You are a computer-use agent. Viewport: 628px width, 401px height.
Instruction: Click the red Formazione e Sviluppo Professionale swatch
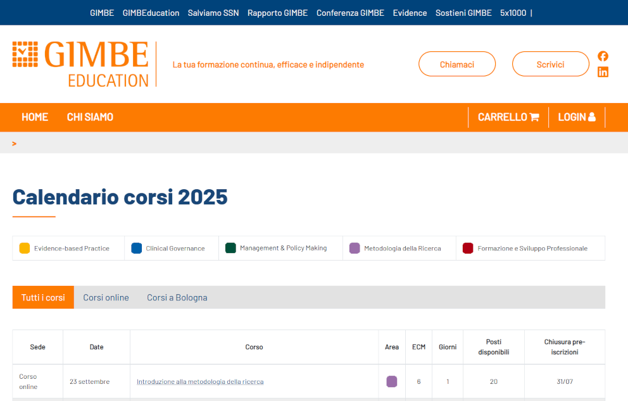tap(468, 248)
